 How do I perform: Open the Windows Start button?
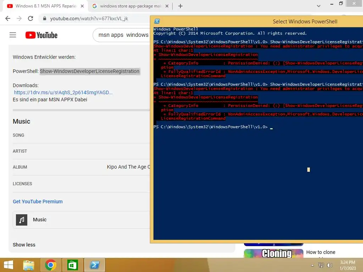click(x=9, y=265)
